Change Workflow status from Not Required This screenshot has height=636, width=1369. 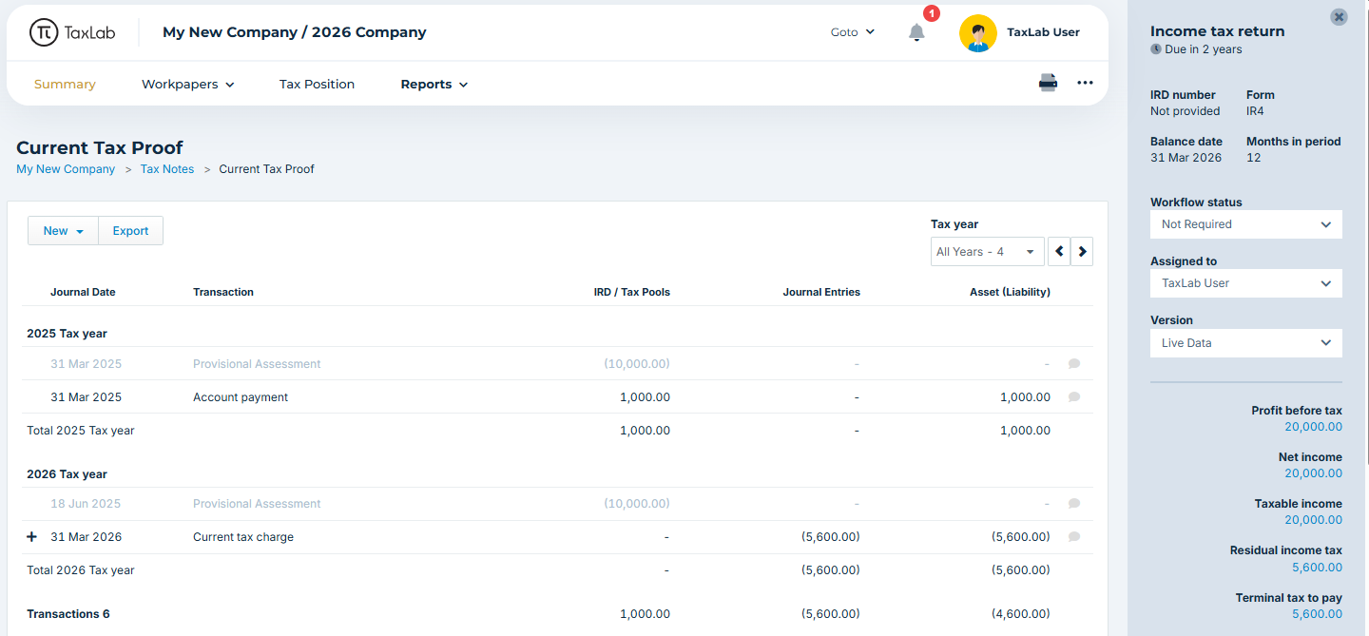(x=1245, y=224)
